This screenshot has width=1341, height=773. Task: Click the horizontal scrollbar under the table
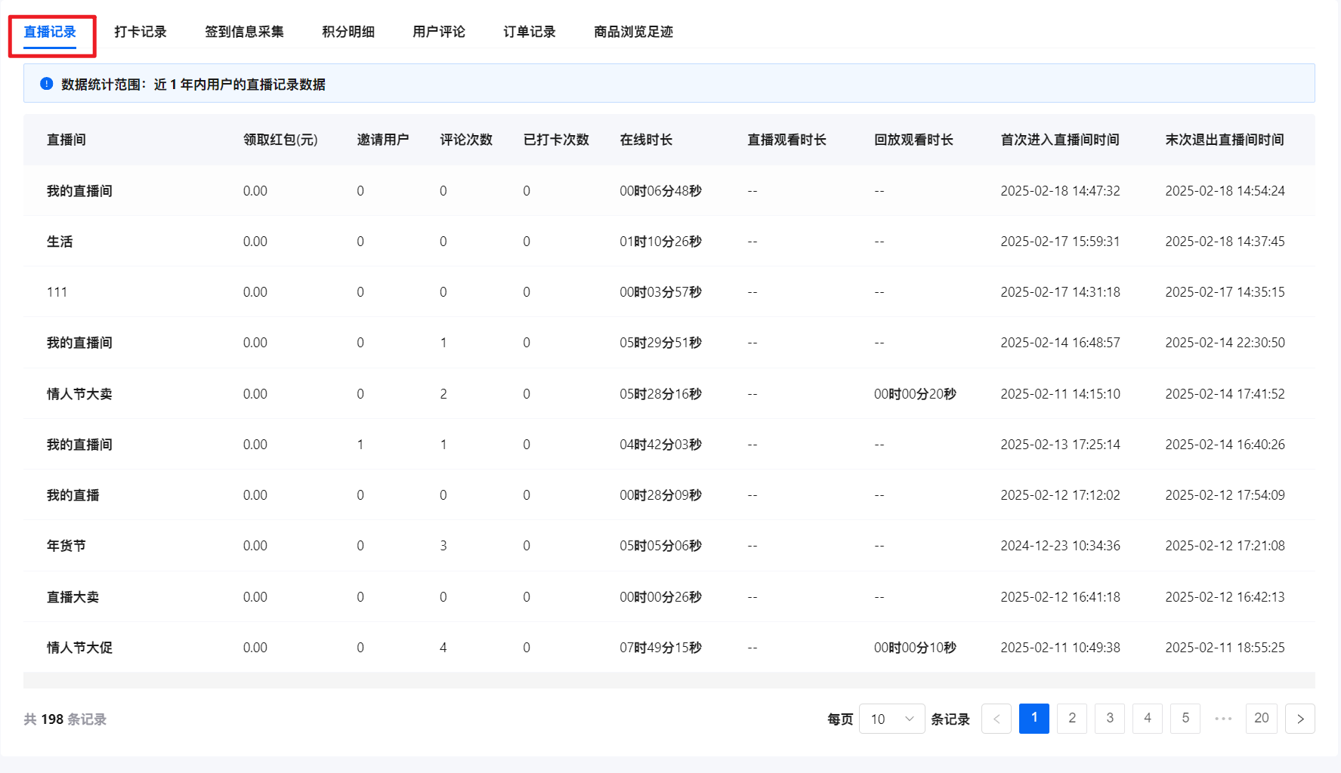[x=669, y=680]
